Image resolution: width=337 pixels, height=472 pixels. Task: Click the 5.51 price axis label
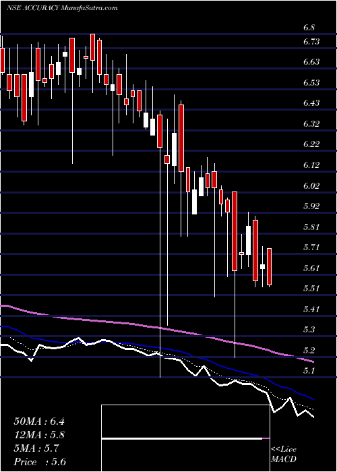tap(311, 289)
